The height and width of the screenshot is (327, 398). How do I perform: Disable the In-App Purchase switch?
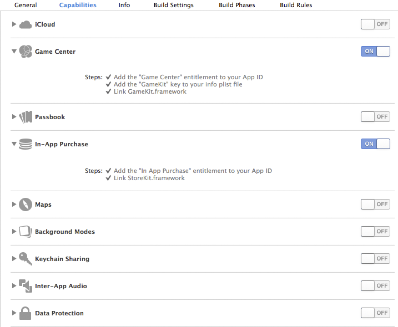[375, 144]
